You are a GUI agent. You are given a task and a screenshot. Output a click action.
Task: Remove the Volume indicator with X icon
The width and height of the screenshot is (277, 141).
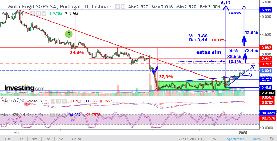44,14
